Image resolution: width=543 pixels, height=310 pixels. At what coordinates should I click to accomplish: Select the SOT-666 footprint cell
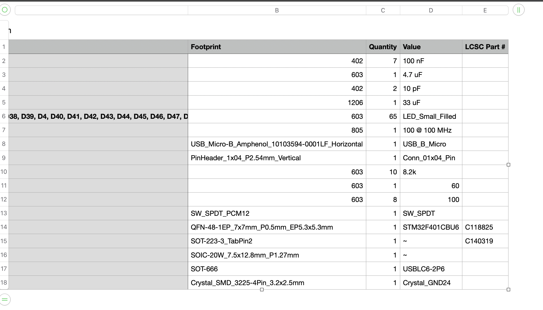click(277, 269)
